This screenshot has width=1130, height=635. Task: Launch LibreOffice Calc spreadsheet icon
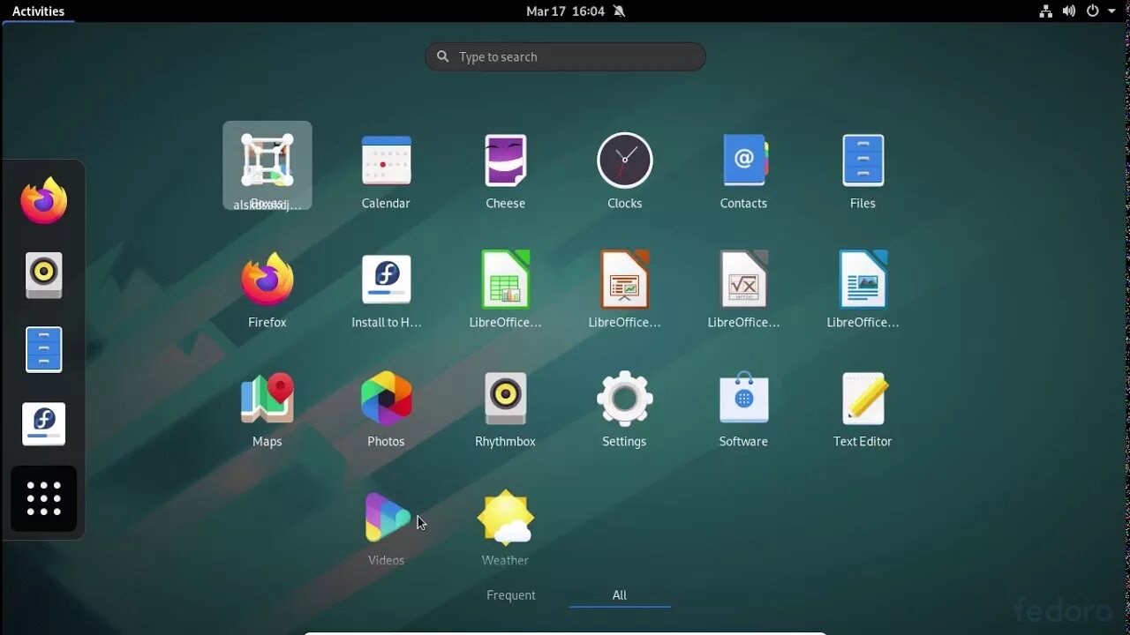click(505, 280)
